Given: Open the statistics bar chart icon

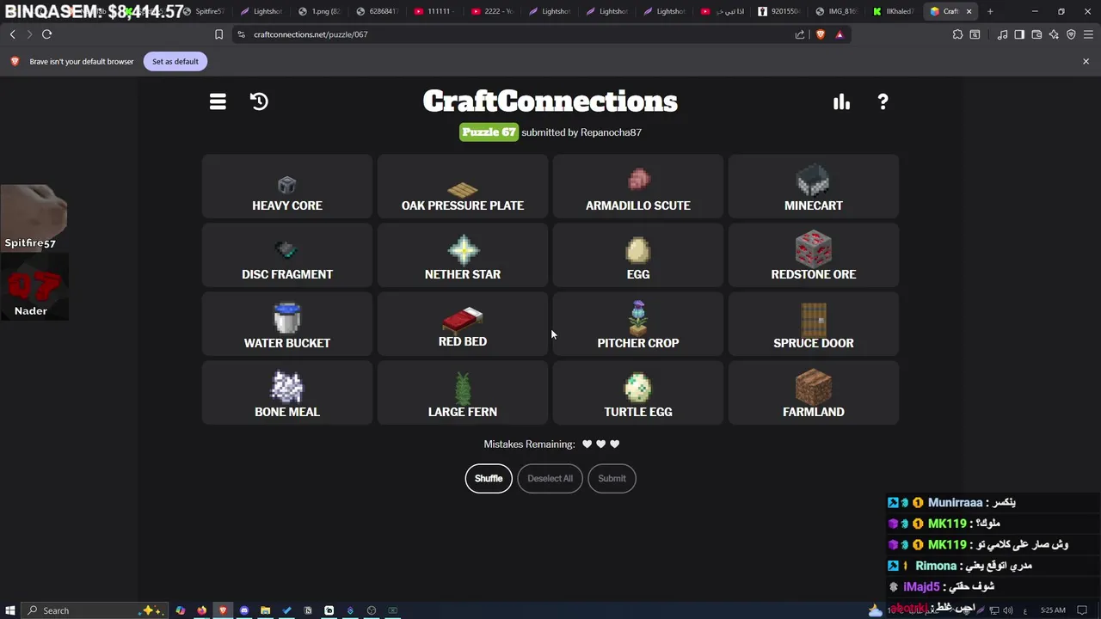Looking at the screenshot, I should [x=841, y=101].
